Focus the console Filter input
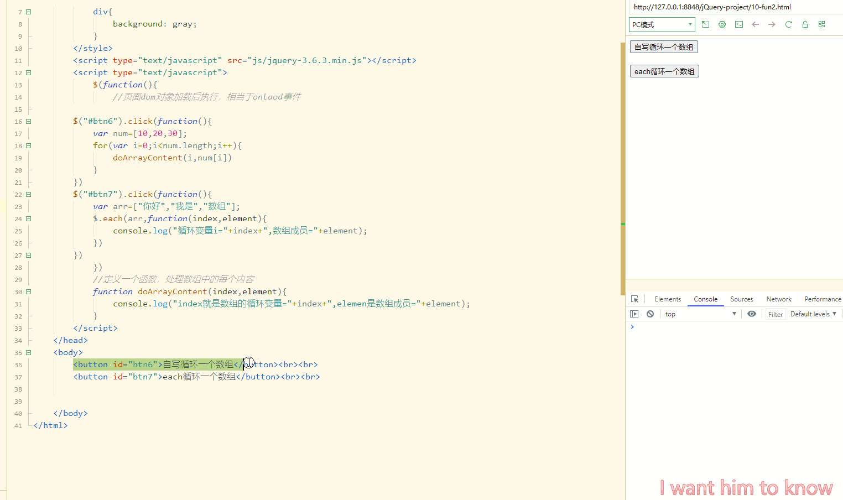The height and width of the screenshot is (500, 843). coord(776,314)
